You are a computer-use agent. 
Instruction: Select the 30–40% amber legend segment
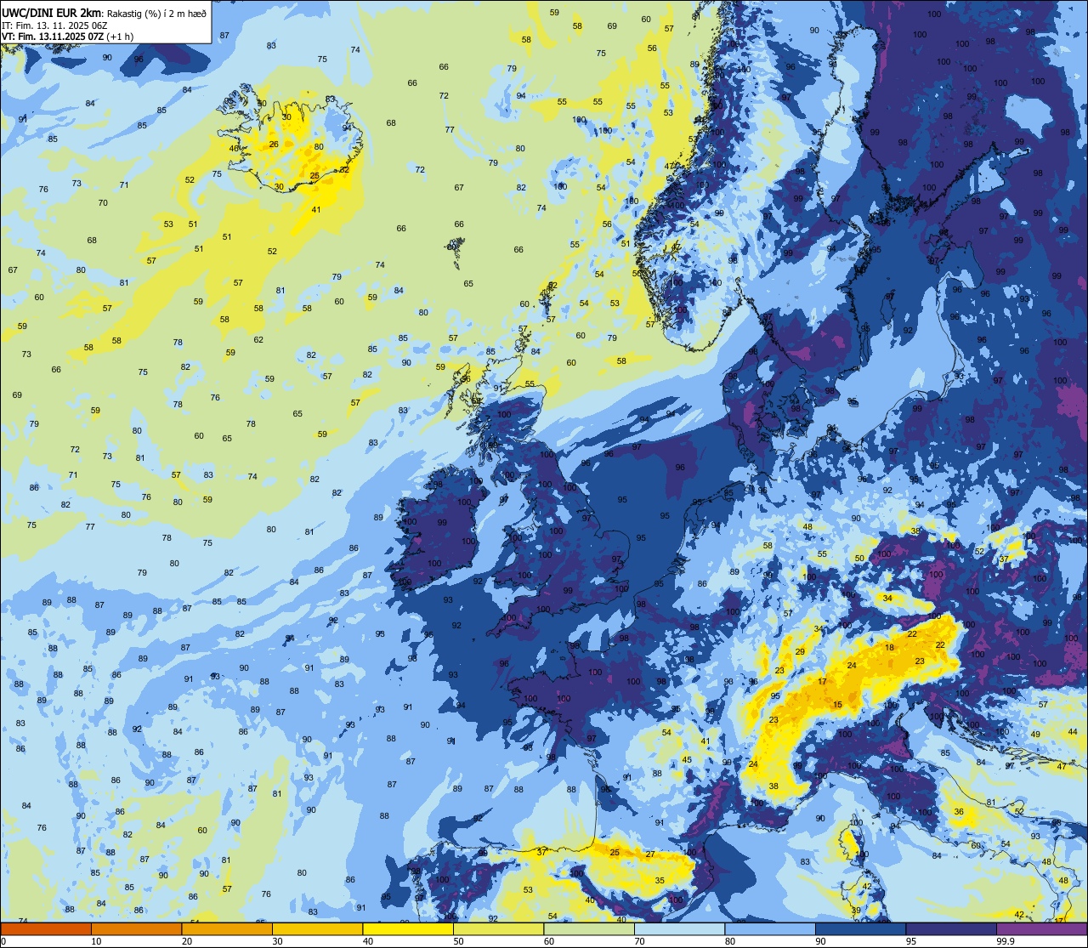317,928
